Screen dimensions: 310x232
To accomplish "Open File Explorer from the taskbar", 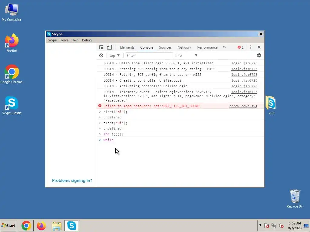I will (57, 226).
